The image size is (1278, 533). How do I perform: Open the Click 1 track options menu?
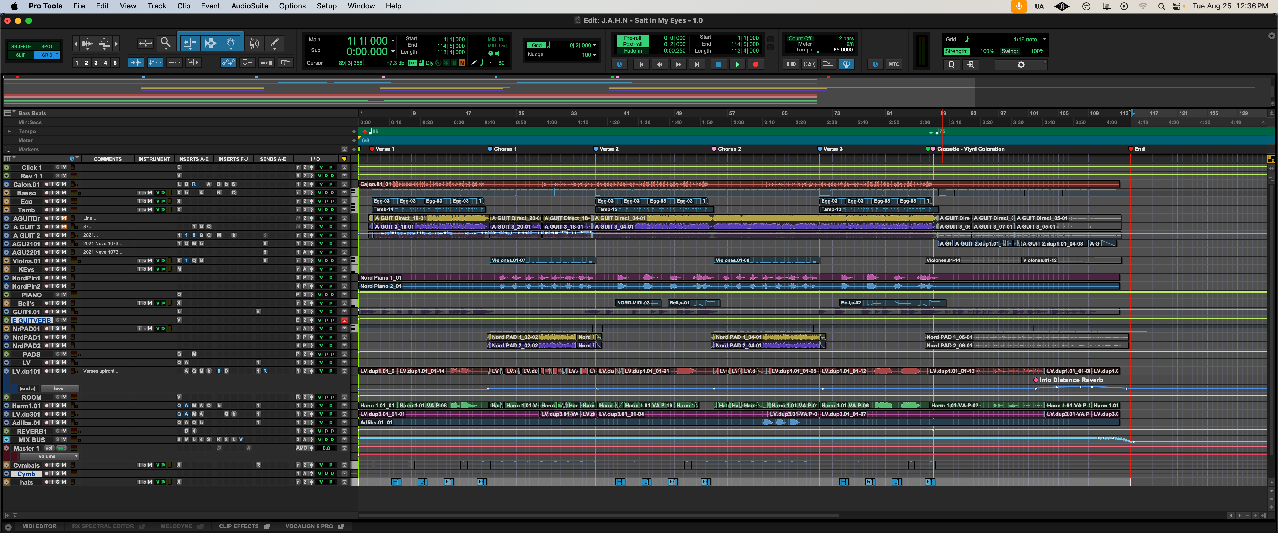6,167
